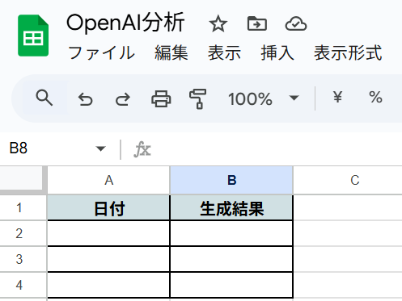
Task: Open the 編集 menu
Action: pyautogui.click(x=171, y=52)
